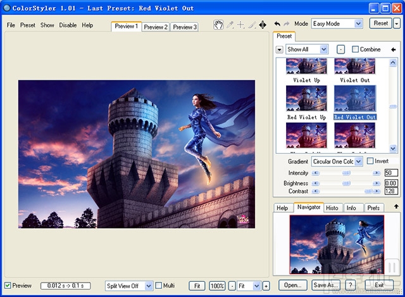Click the Intensity slider handle
Viewport: 405px width, 297px height.
click(346, 173)
